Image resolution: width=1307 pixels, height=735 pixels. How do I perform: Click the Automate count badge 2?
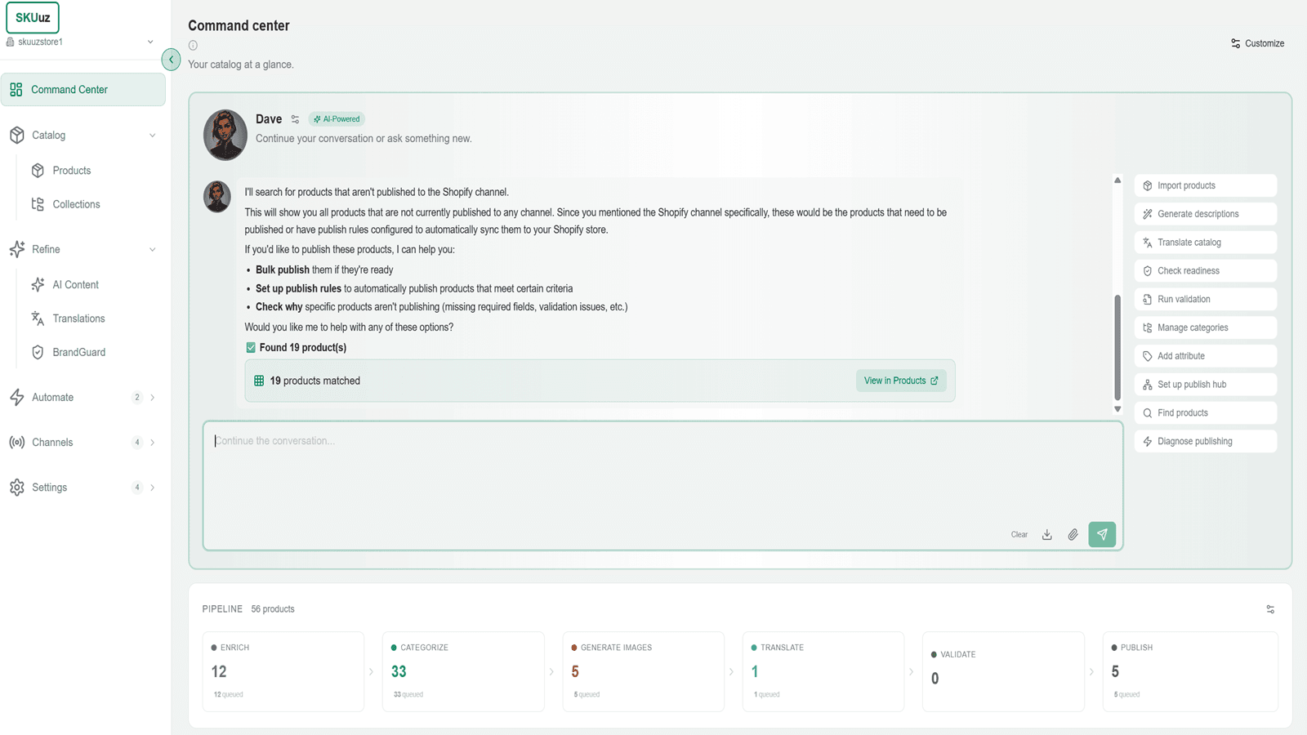point(136,398)
